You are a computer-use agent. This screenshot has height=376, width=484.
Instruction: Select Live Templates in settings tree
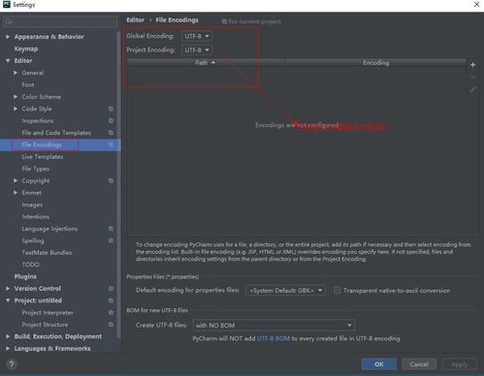pos(43,157)
